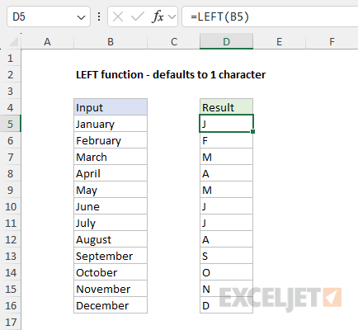Select result cell S next to September
This screenshot has width=358, height=330.
coord(226,256)
